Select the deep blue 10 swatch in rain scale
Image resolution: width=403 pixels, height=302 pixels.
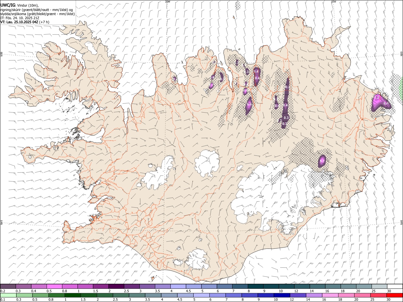[282, 295]
